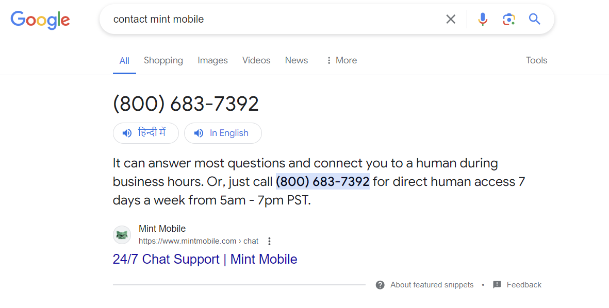
Task: Click the magnifying glass to search
Action: (x=534, y=19)
